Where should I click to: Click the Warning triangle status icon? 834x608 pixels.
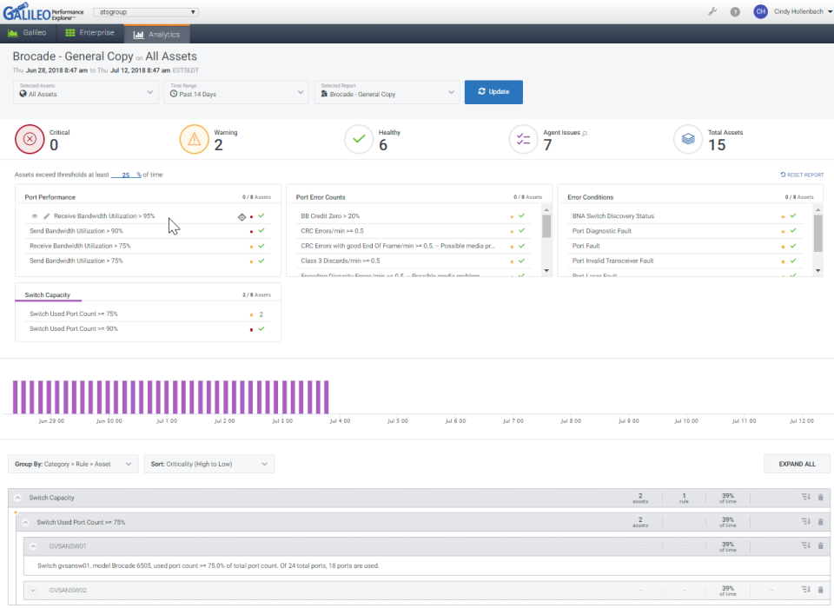(195, 139)
